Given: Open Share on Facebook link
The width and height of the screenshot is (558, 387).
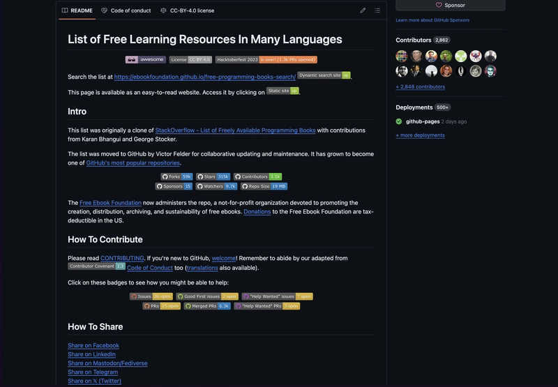Looking at the screenshot, I should (93, 345).
